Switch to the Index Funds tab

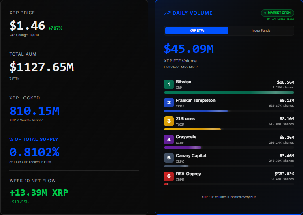(x=261, y=30)
